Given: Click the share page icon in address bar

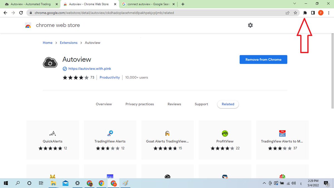Looking at the screenshot, I should [x=288, y=13].
